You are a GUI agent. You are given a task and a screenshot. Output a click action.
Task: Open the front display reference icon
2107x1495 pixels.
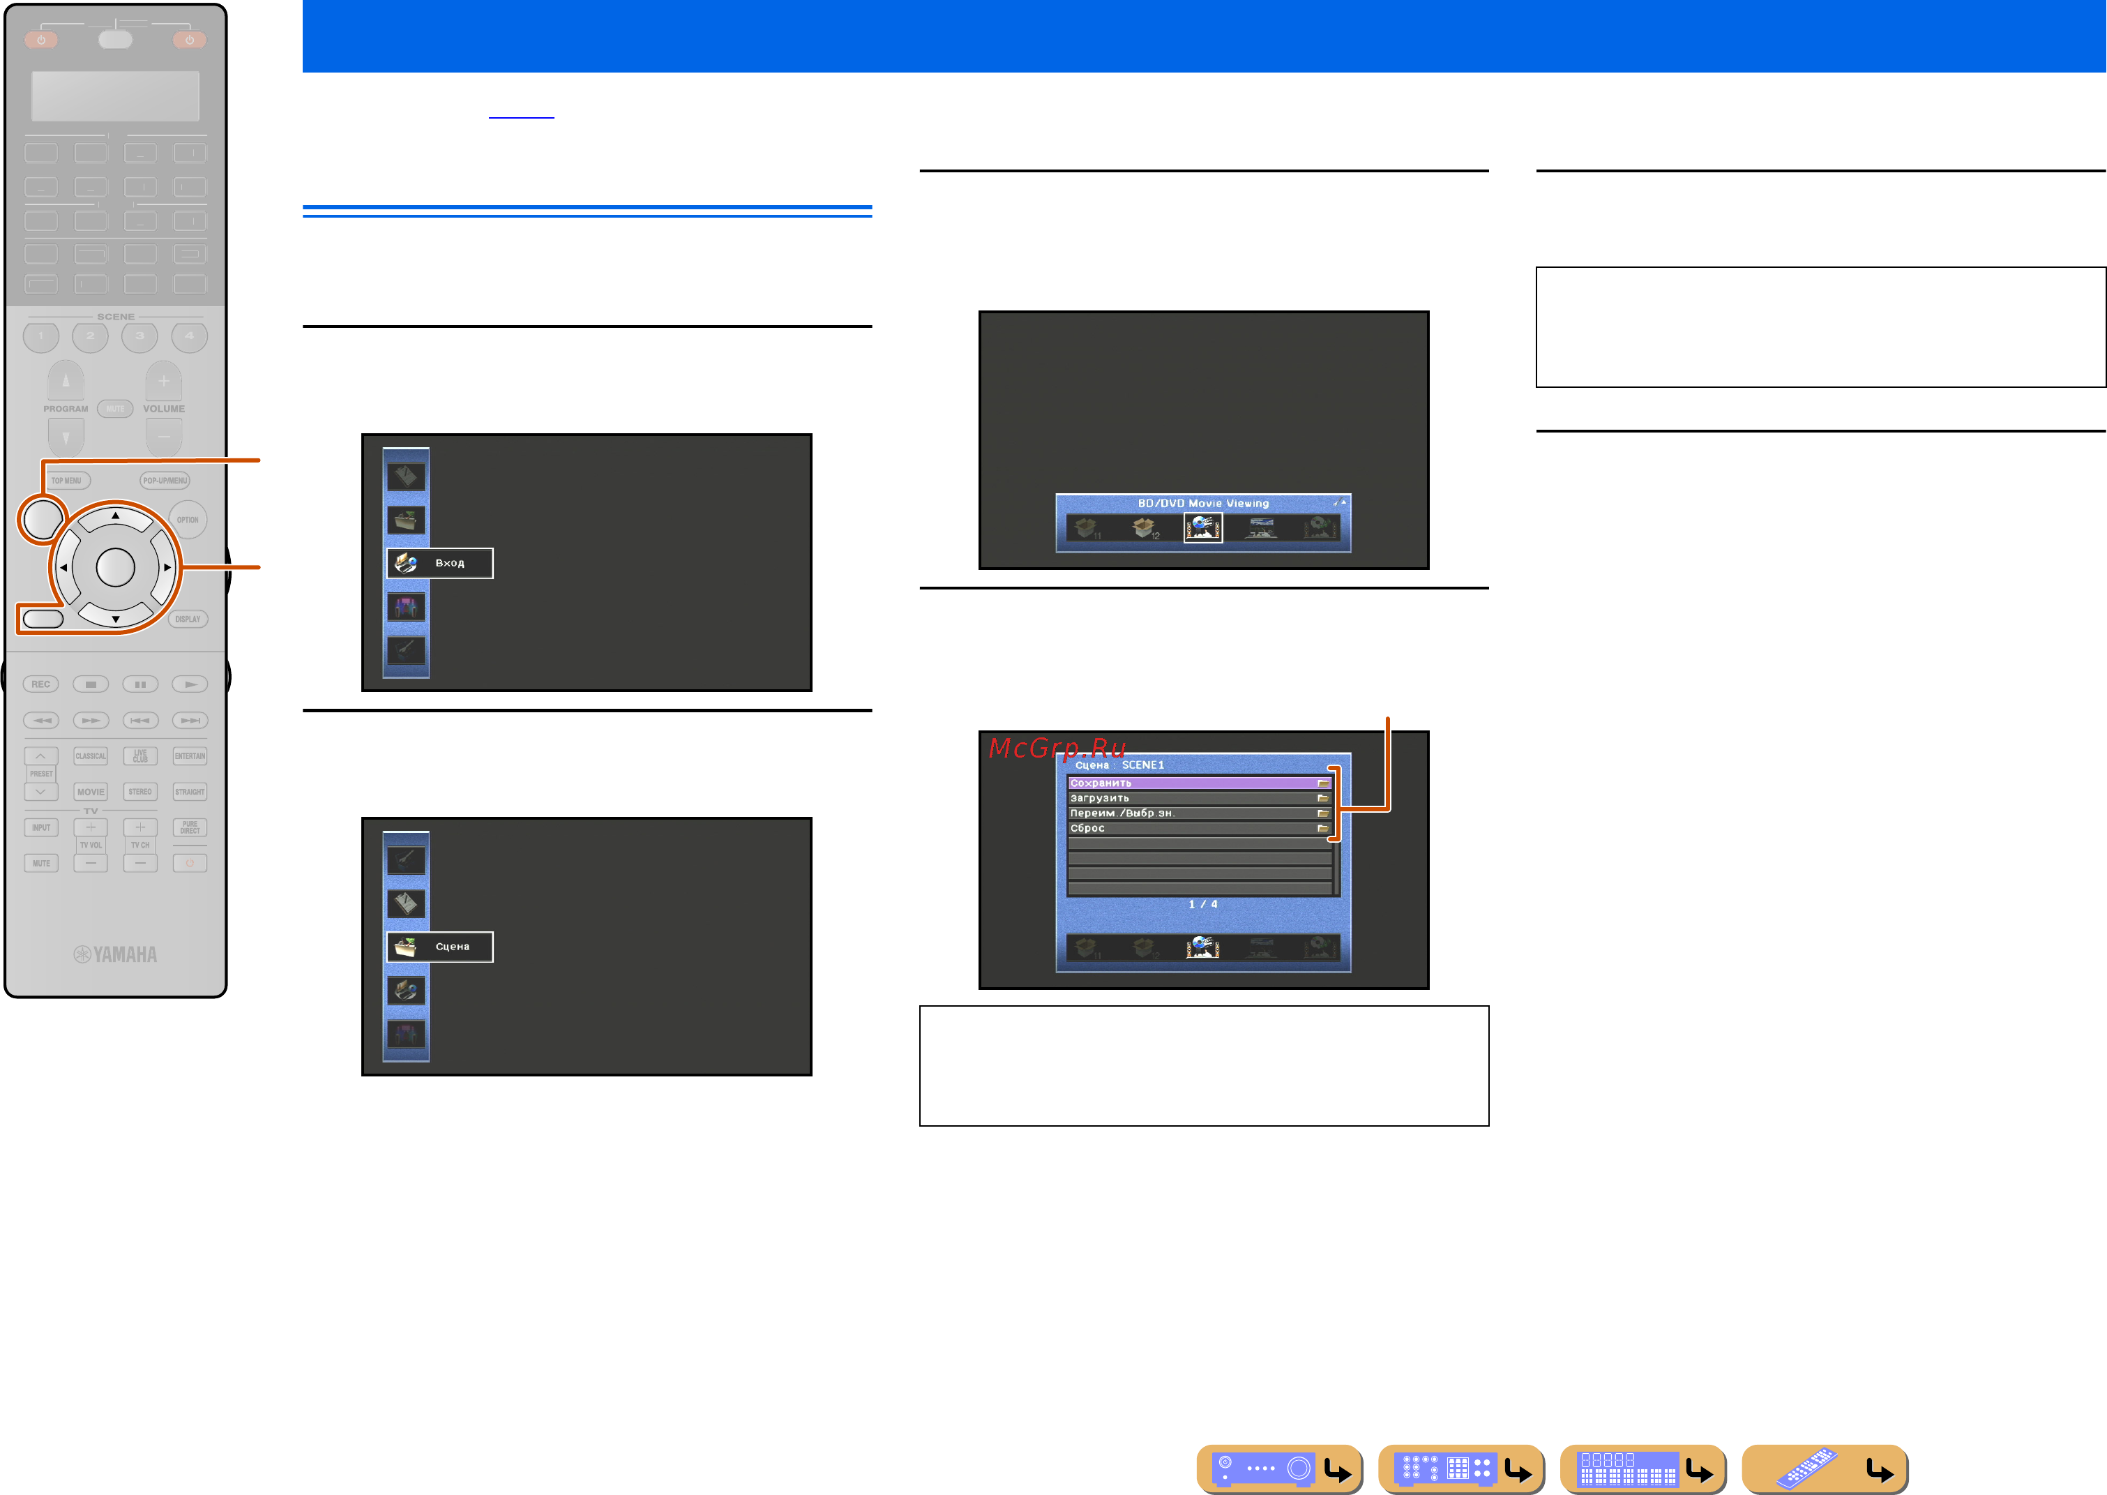pyautogui.click(x=1643, y=1468)
